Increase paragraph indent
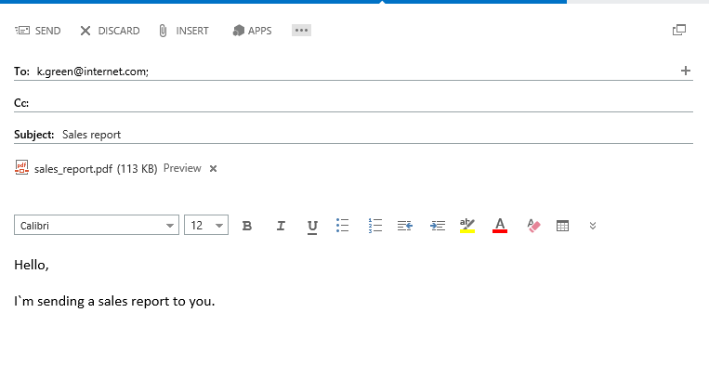Screen dimensions: 709x365 tap(438, 226)
